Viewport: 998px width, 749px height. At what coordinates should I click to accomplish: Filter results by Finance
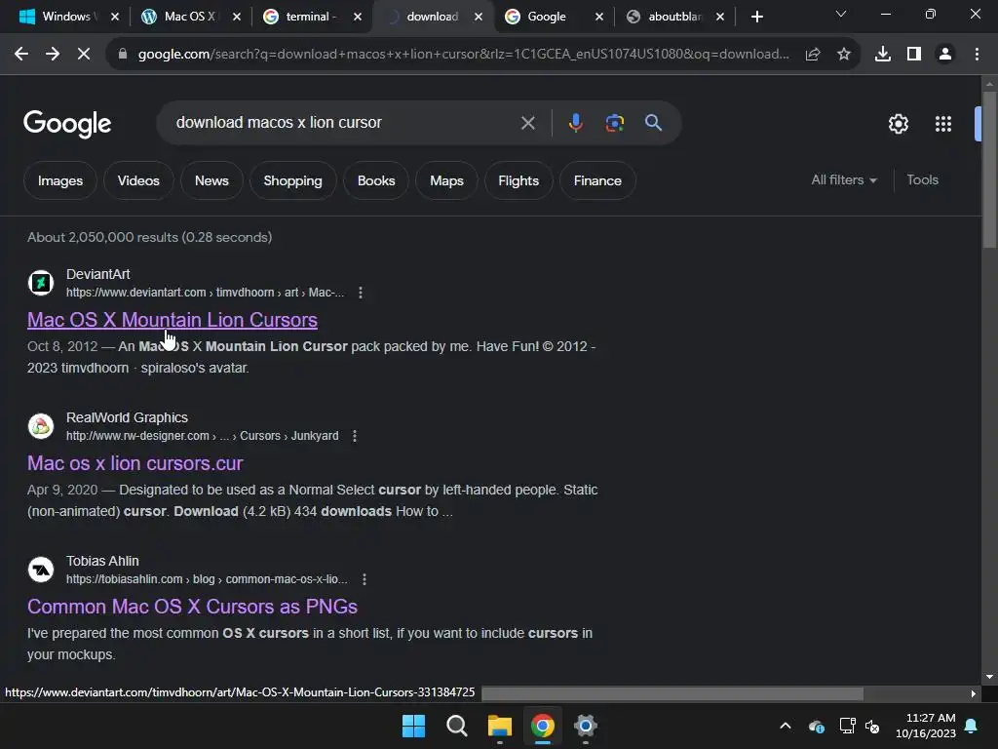pyautogui.click(x=597, y=180)
